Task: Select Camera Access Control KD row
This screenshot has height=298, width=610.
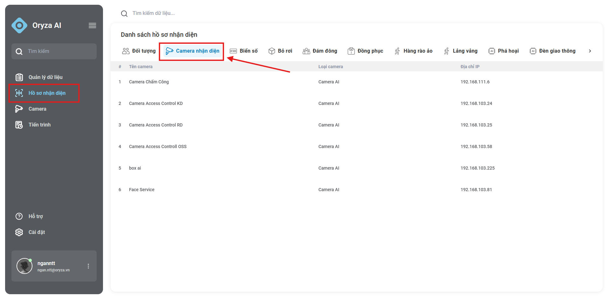Action: tap(357, 103)
